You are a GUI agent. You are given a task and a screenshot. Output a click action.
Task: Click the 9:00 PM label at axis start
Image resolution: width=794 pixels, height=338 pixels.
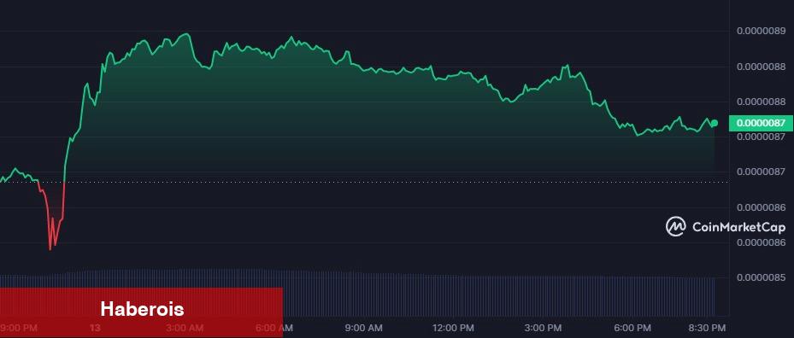(x=19, y=328)
